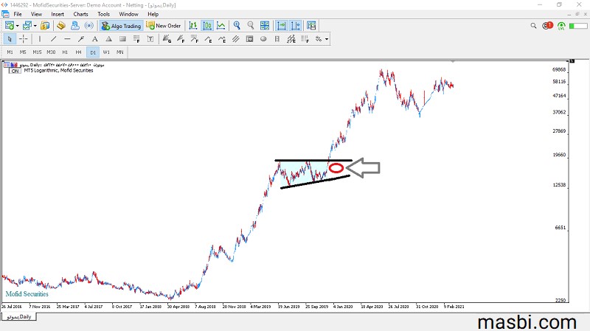Image resolution: width=590 pixels, height=331 pixels.
Task: Expand the profiles dropdown arrow
Action: 35,26
